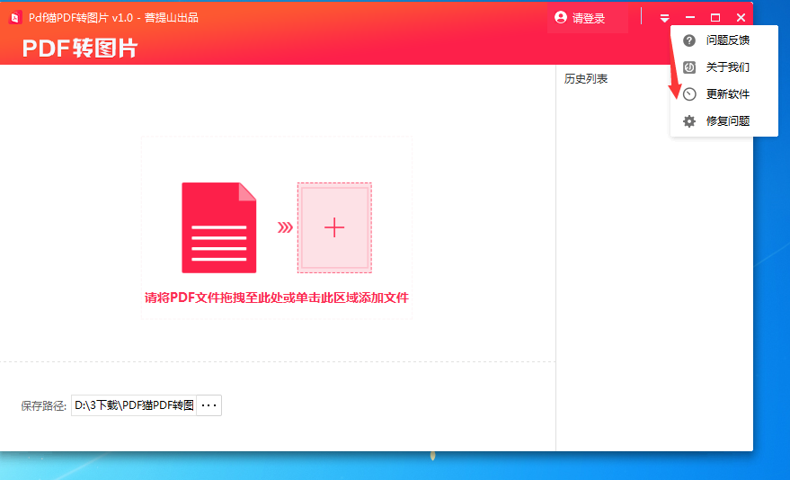Click the gear repair icon
Image resolution: width=790 pixels, height=480 pixels.
689,120
